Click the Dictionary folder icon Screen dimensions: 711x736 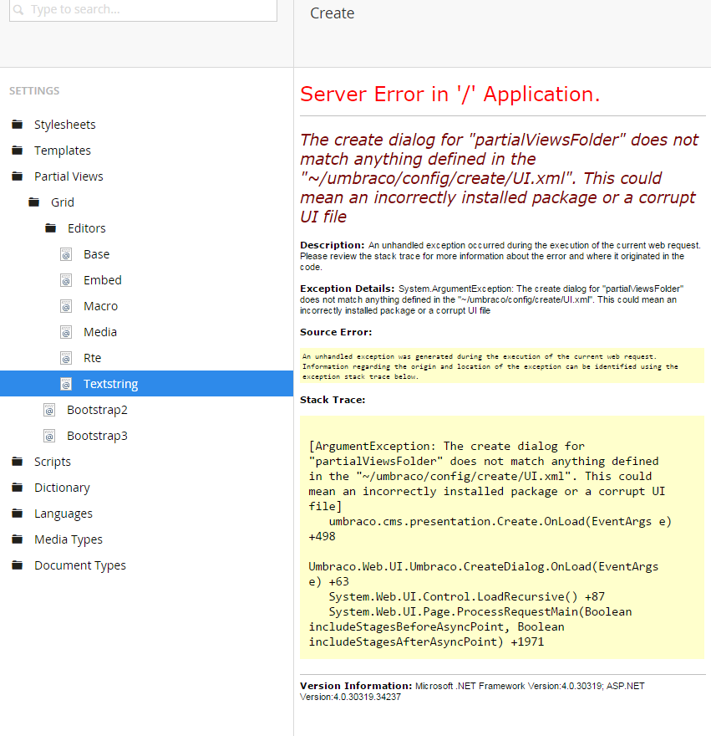[17, 488]
